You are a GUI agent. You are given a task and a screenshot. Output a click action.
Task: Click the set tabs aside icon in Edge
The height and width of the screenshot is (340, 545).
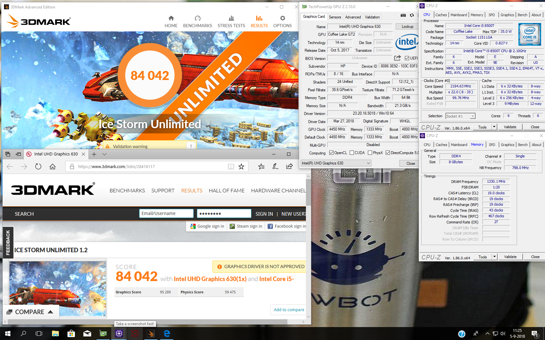coord(18,154)
